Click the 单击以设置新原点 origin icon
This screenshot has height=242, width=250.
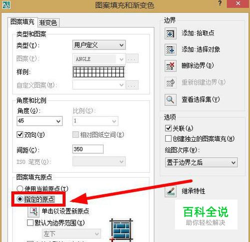pos(33,212)
